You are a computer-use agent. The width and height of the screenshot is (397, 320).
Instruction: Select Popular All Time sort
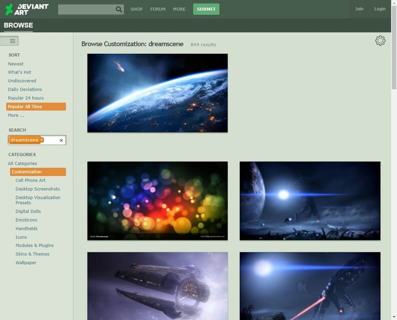point(36,106)
